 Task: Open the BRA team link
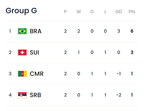36,31
